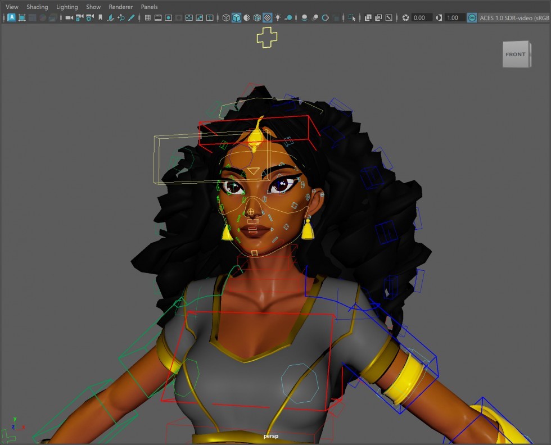Viewport: 551px width, 445px height.
Task: Toggle Wireframe shading mode
Action: [x=226, y=17]
